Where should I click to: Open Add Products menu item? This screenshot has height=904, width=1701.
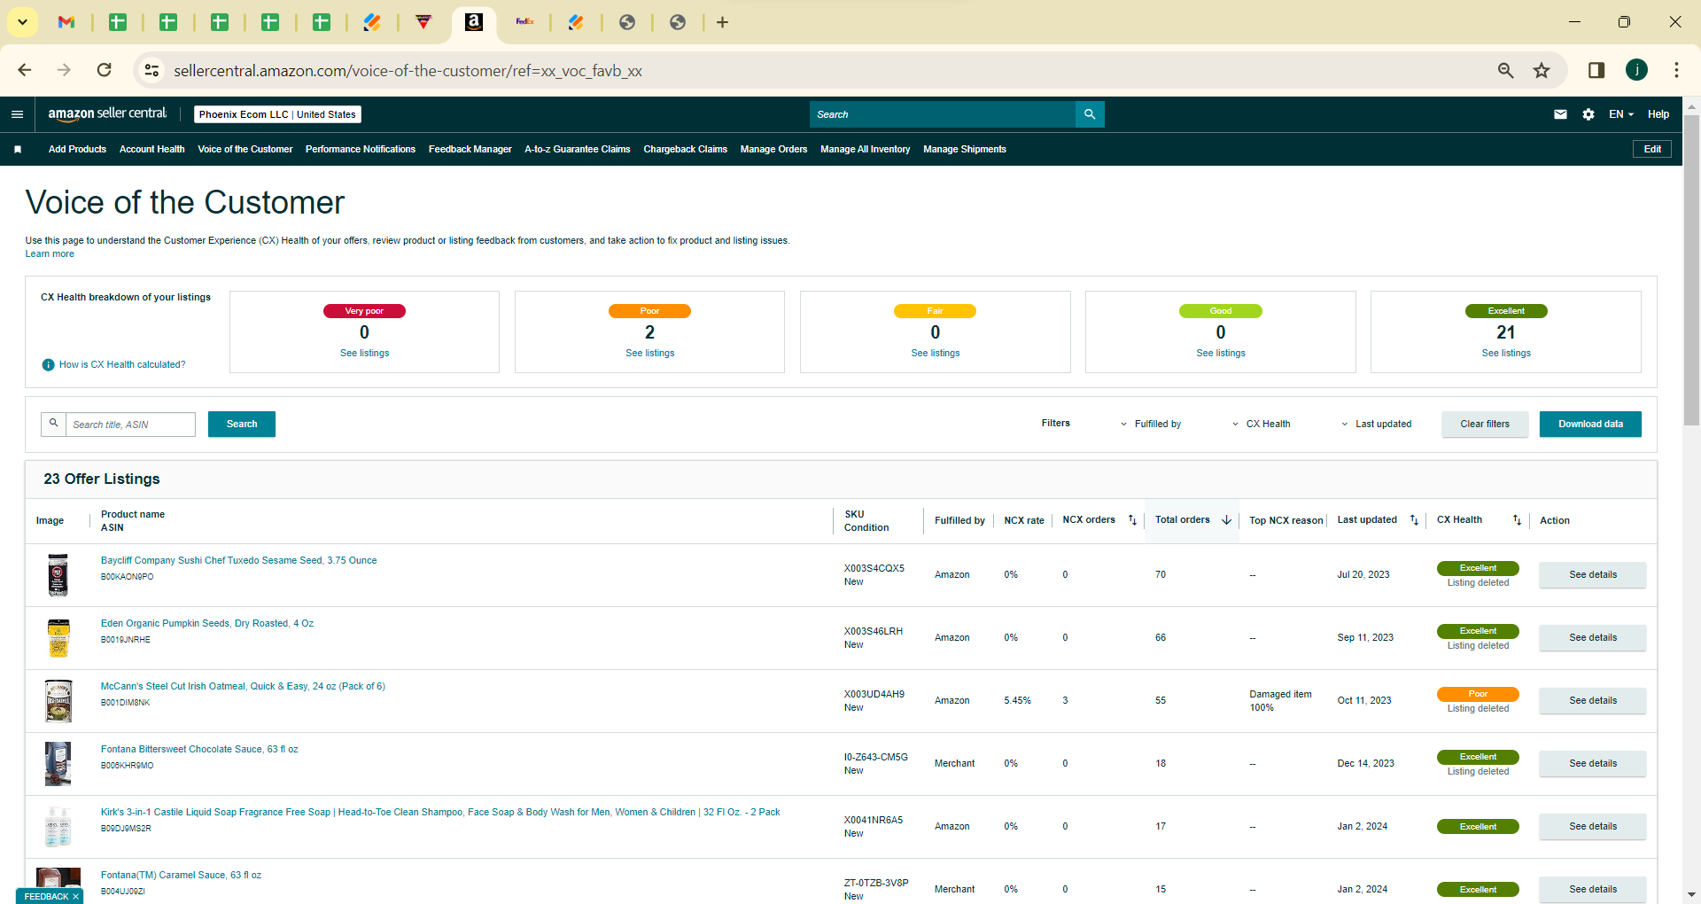[x=77, y=149]
